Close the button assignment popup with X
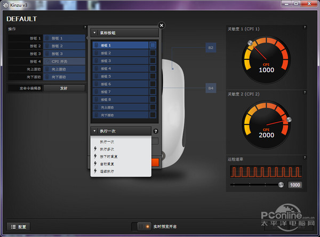This screenshot has height=237, width=320. (162, 25)
